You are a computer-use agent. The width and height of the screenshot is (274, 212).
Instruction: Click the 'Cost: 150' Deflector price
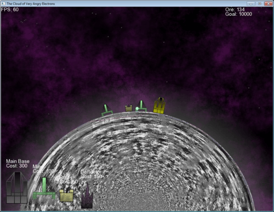92,176
